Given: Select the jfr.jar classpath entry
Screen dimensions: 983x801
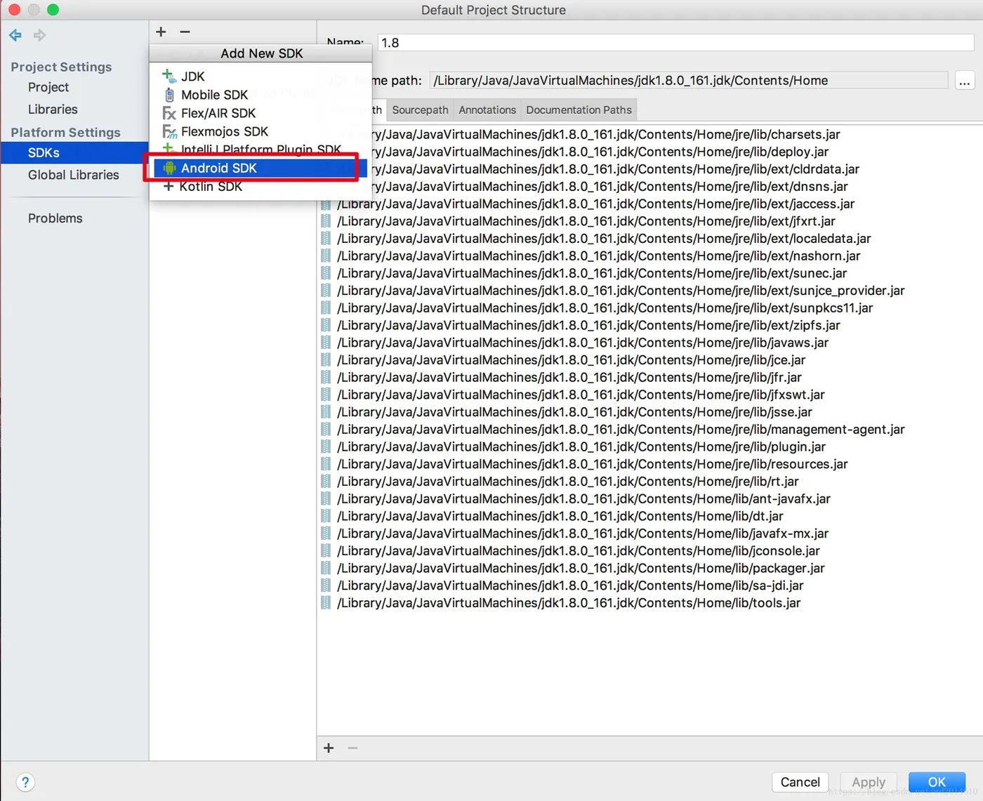Looking at the screenshot, I should (x=569, y=378).
